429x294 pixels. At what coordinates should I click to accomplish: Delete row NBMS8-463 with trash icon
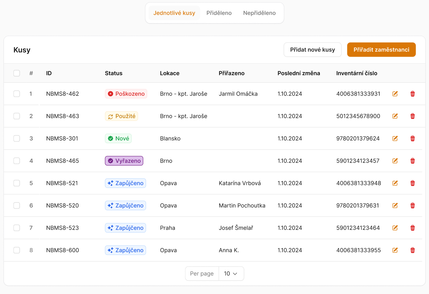click(412, 116)
